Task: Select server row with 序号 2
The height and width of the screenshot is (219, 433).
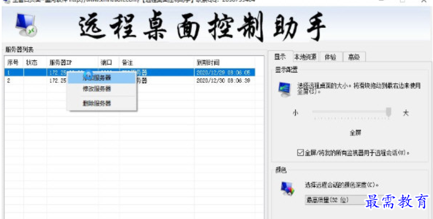Action: coord(130,81)
